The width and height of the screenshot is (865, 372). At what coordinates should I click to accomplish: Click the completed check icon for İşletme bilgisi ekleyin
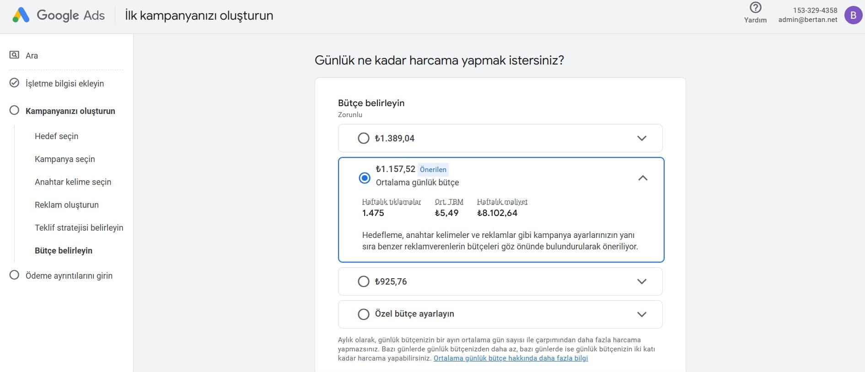(x=14, y=83)
